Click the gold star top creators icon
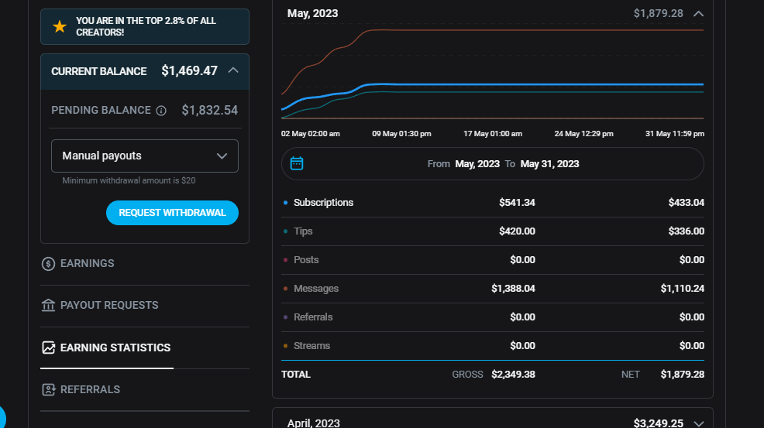 click(60, 27)
